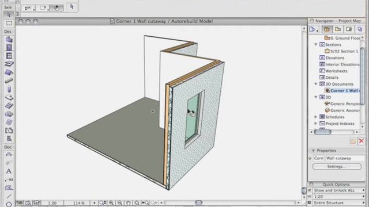Switch Navigator to Project Map
369x207 pixels.
pyautogui.click(x=327, y=29)
